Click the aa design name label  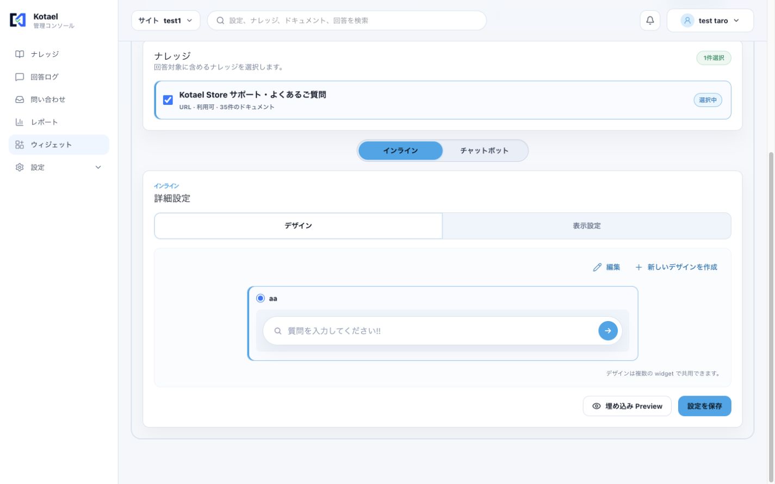(273, 299)
